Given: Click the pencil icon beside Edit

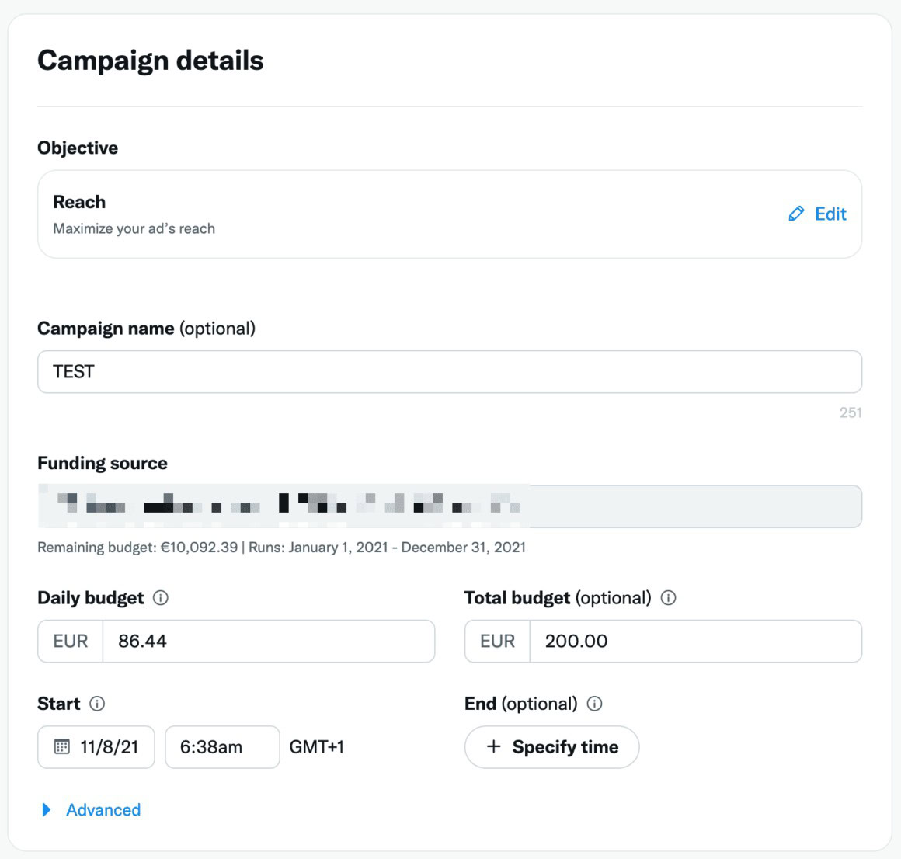Looking at the screenshot, I should coord(796,214).
